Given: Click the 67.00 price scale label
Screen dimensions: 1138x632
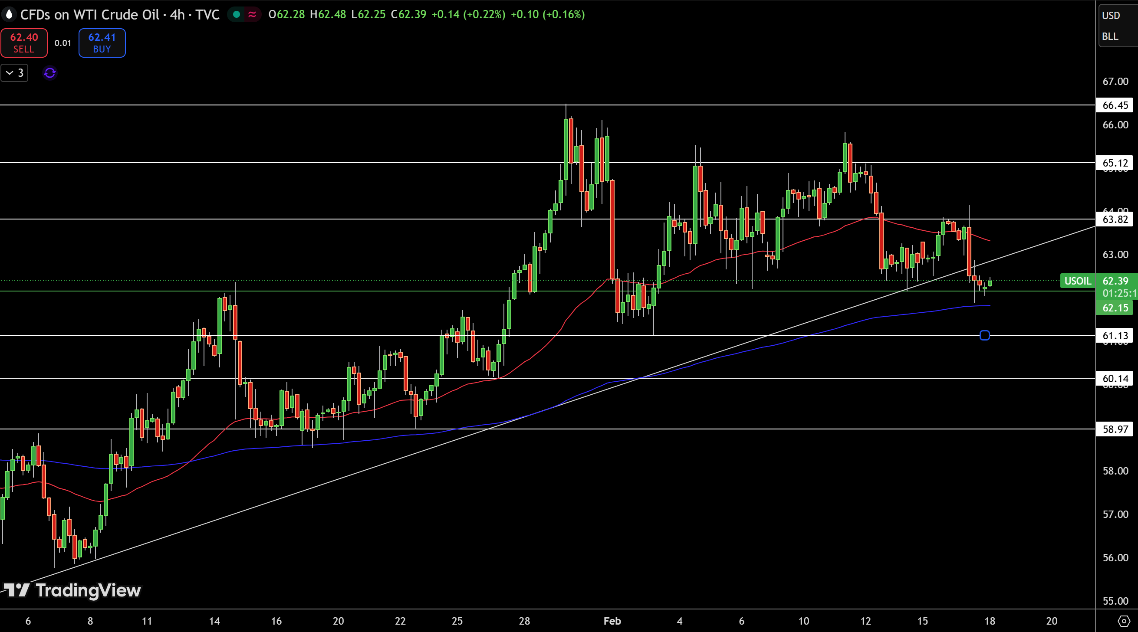Looking at the screenshot, I should (x=1115, y=81).
